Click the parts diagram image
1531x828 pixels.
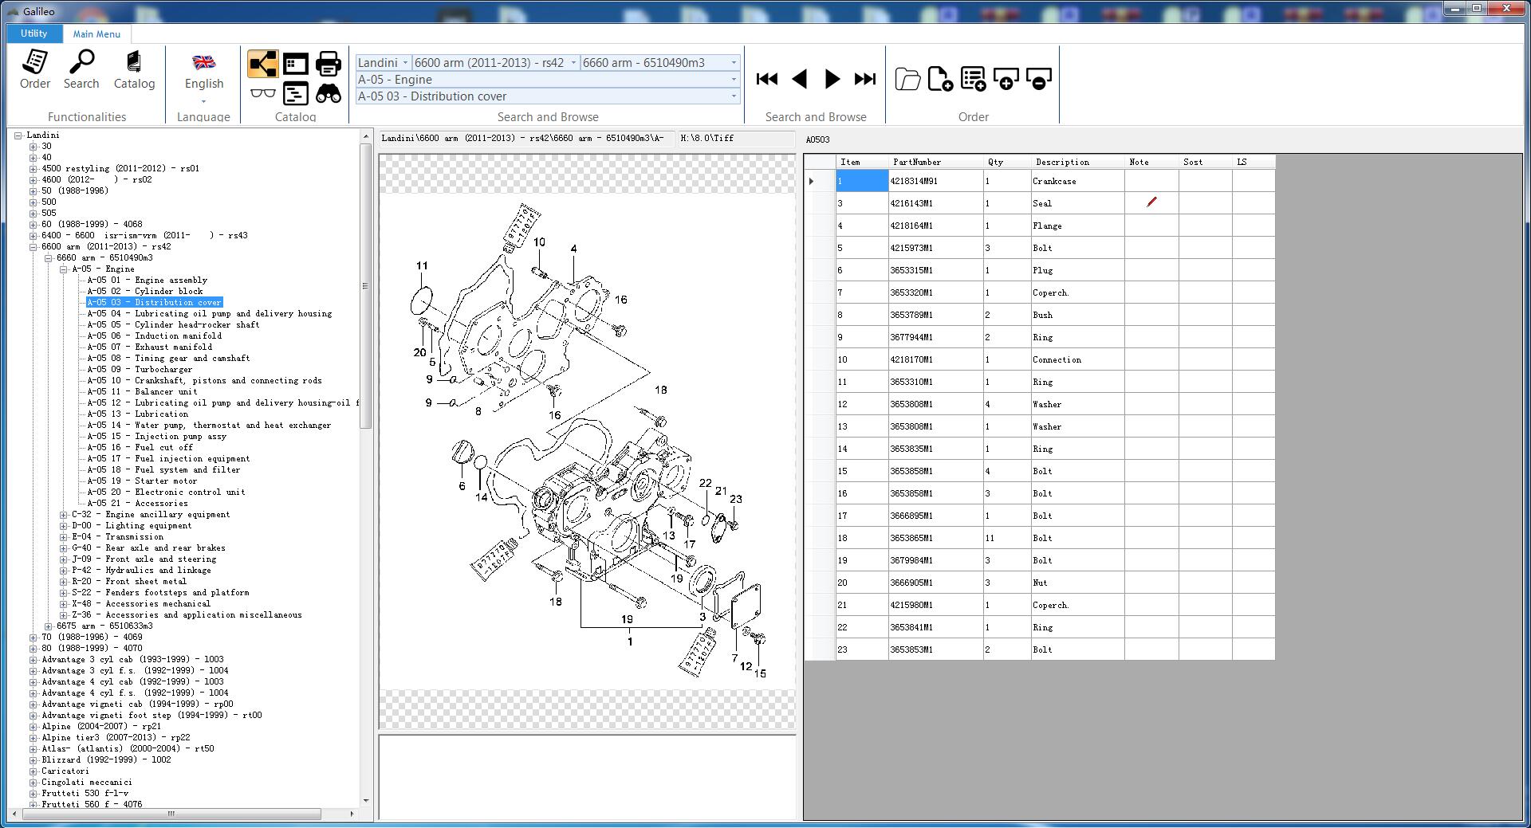click(x=587, y=441)
